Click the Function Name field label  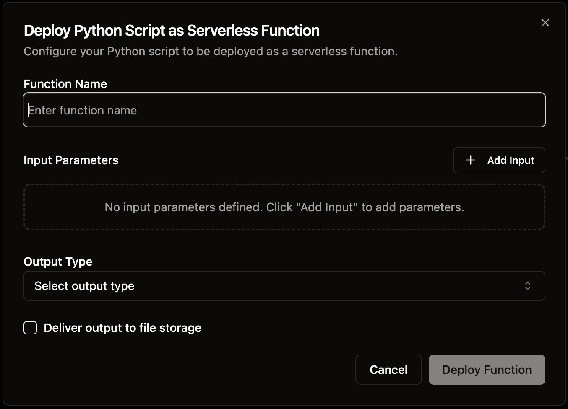coord(65,84)
